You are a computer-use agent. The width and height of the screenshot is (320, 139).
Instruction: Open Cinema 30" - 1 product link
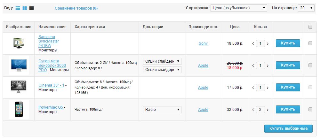51,85
